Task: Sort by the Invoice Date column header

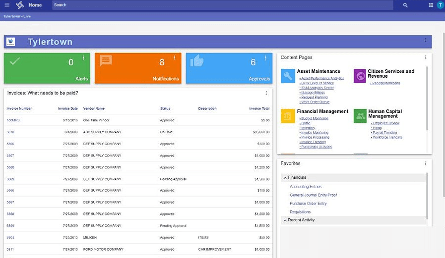Action: [x=67, y=108]
